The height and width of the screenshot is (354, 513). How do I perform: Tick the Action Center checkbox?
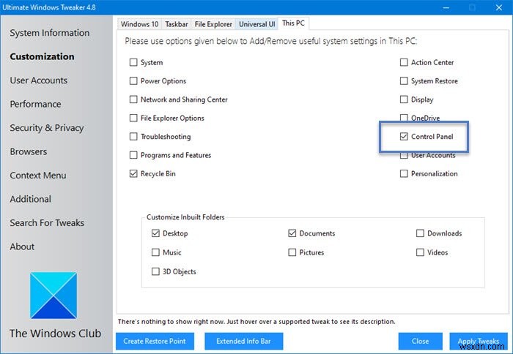tap(404, 62)
